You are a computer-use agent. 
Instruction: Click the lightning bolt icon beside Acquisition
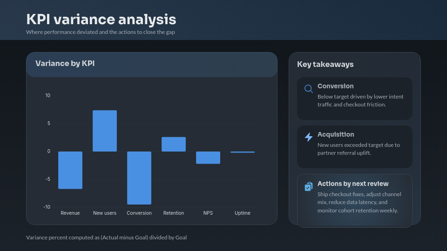click(308, 137)
